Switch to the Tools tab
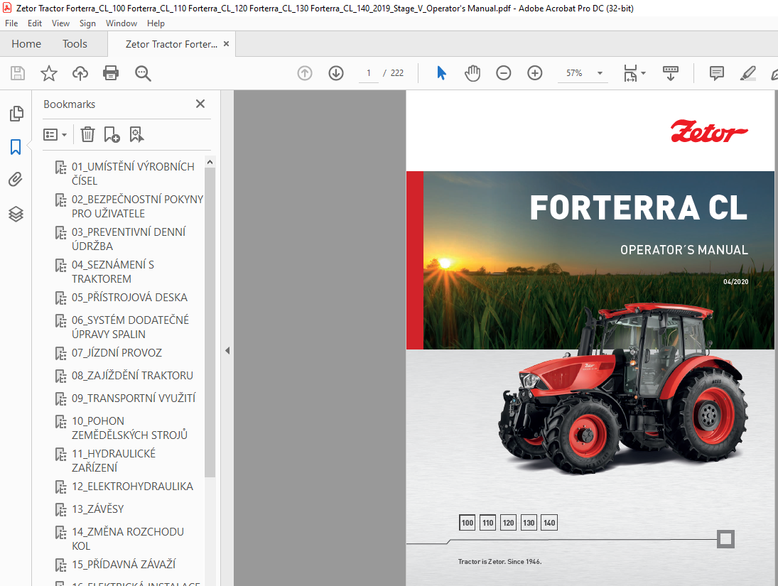 (75, 43)
